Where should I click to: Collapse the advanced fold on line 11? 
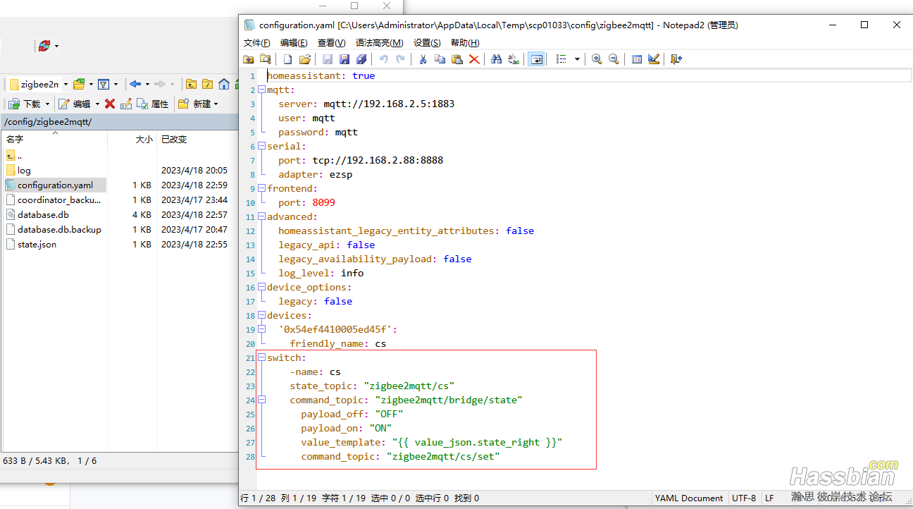tap(261, 216)
